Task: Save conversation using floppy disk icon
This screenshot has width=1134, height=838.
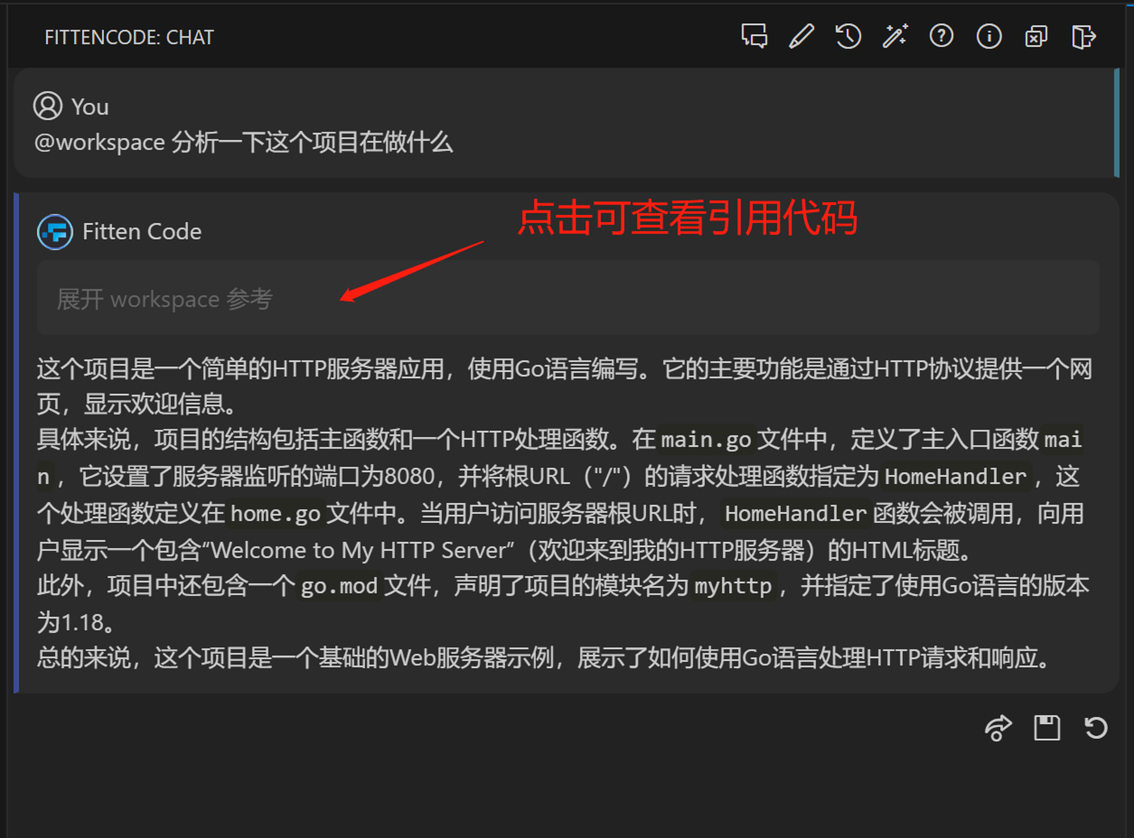Action: (x=1047, y=727)
